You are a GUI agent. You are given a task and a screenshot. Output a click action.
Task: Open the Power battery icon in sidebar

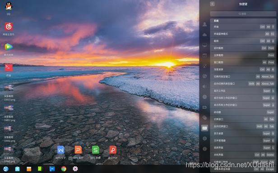tap(204, 107)
